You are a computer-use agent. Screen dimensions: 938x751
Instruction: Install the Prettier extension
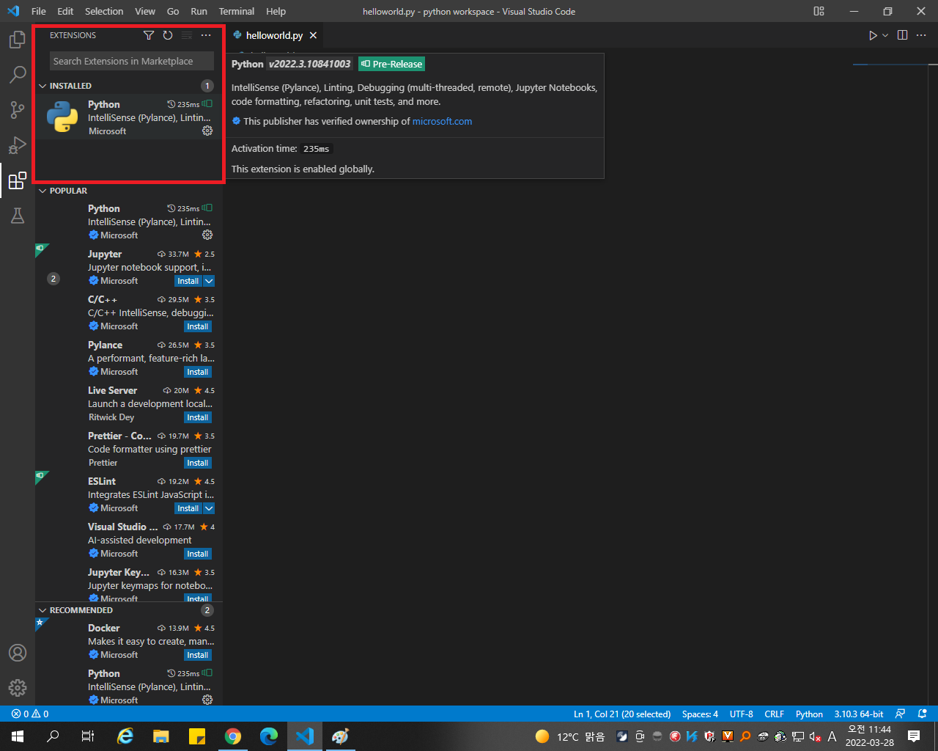pyautogui.click(x=198, y=463)
